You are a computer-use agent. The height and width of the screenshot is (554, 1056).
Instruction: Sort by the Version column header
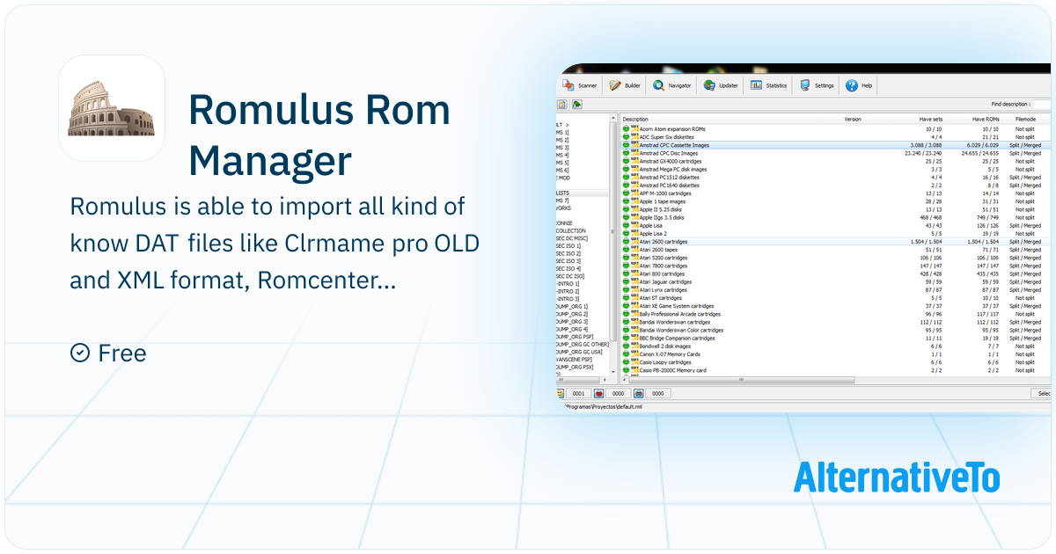[853, 119]
